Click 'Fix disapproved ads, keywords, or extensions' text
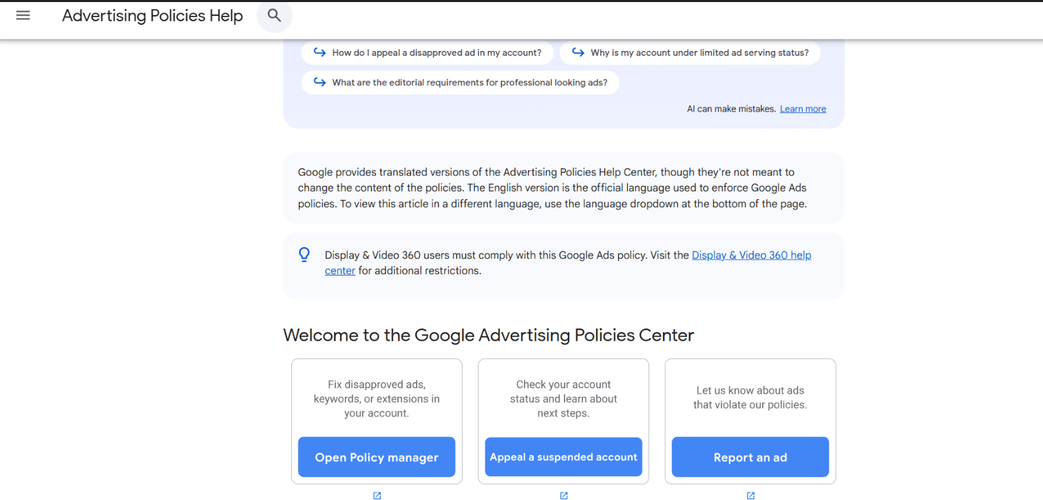 pos(377,399)
